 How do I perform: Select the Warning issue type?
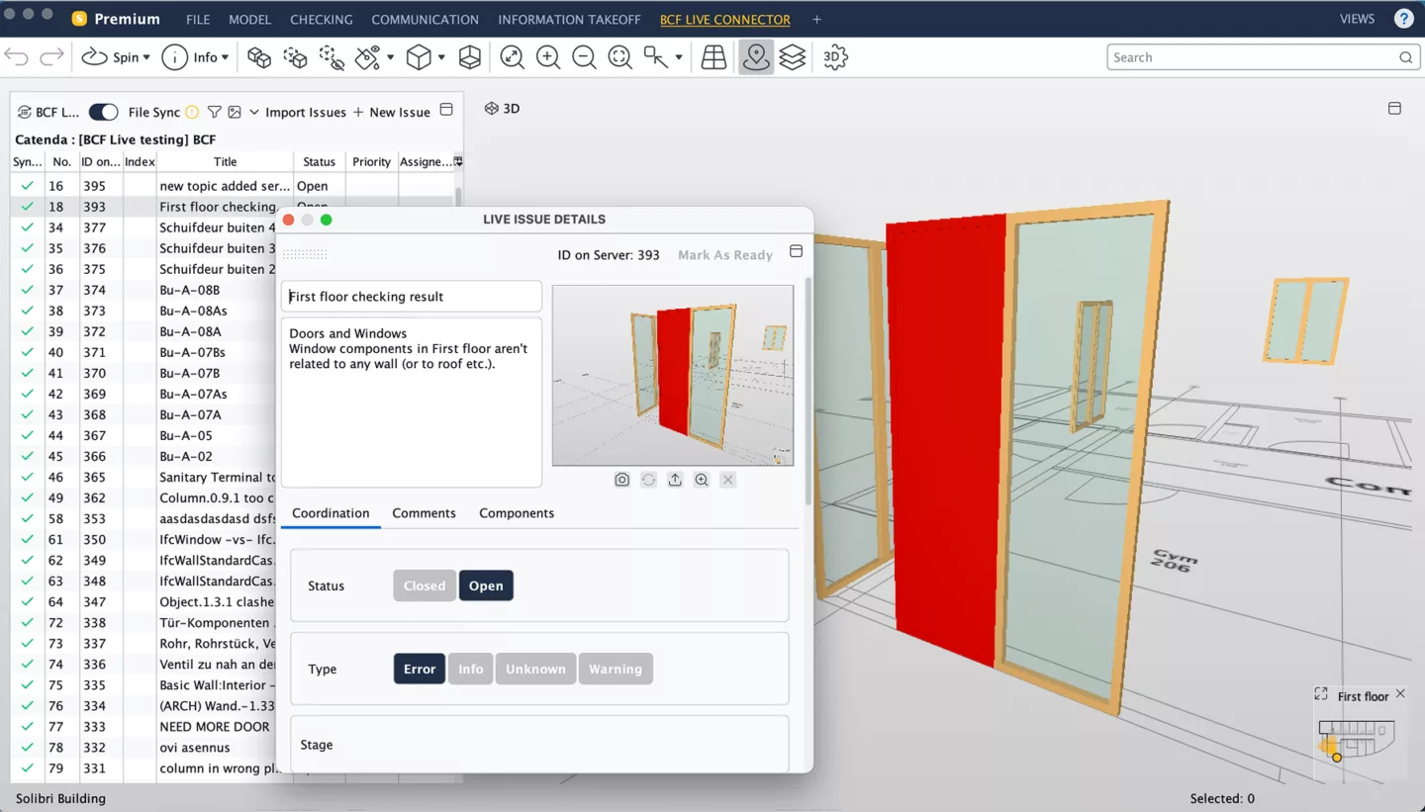[x=616, y=669]
